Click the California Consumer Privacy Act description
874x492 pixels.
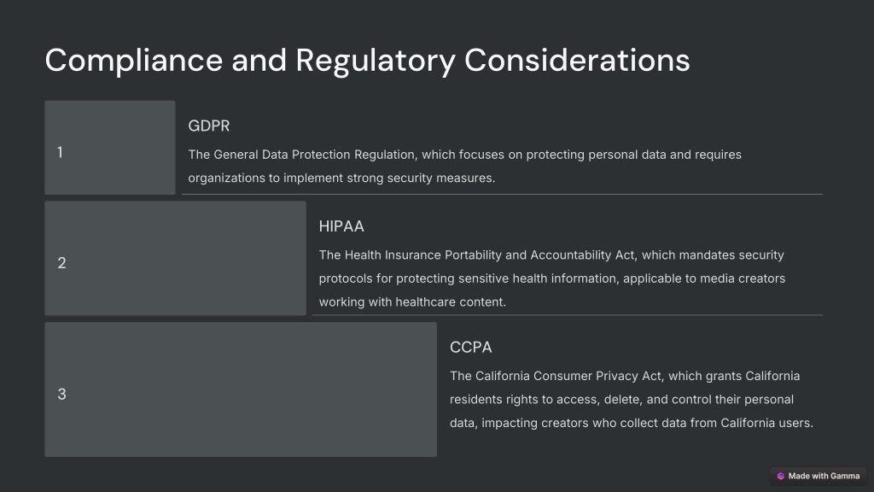click(632, 400)
